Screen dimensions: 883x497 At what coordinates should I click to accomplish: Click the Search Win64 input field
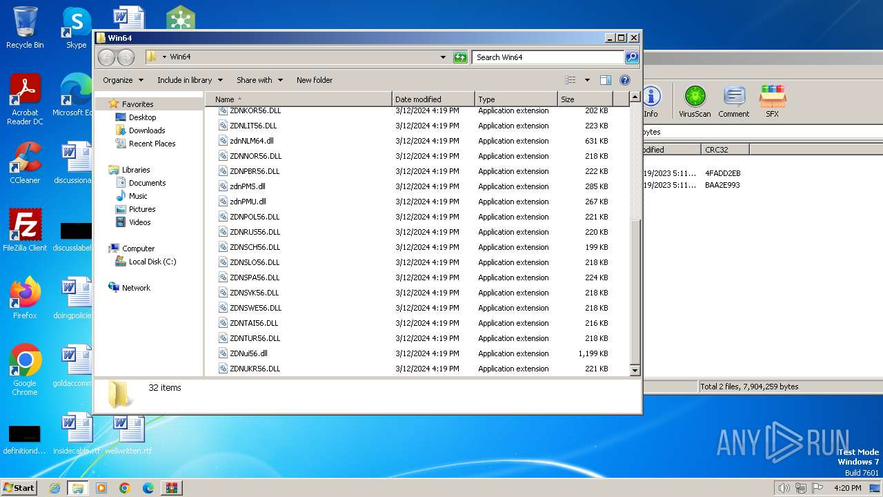coord(548,57)
